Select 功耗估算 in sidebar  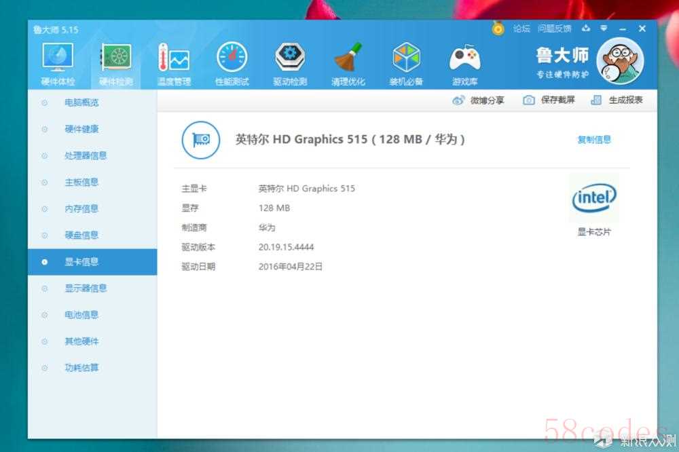tap(92, 368)
